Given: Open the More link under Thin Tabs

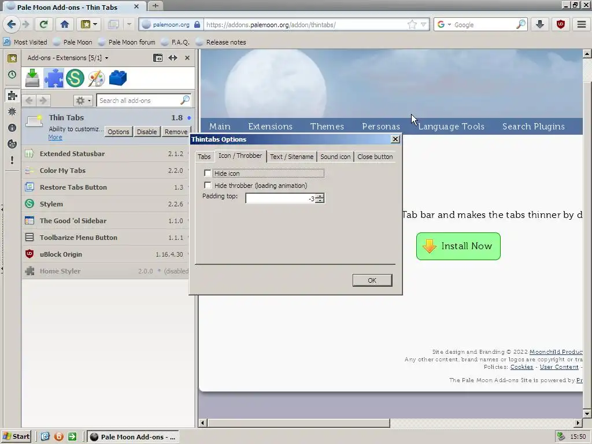Looking at the screenshot, I should click(55, 138).
